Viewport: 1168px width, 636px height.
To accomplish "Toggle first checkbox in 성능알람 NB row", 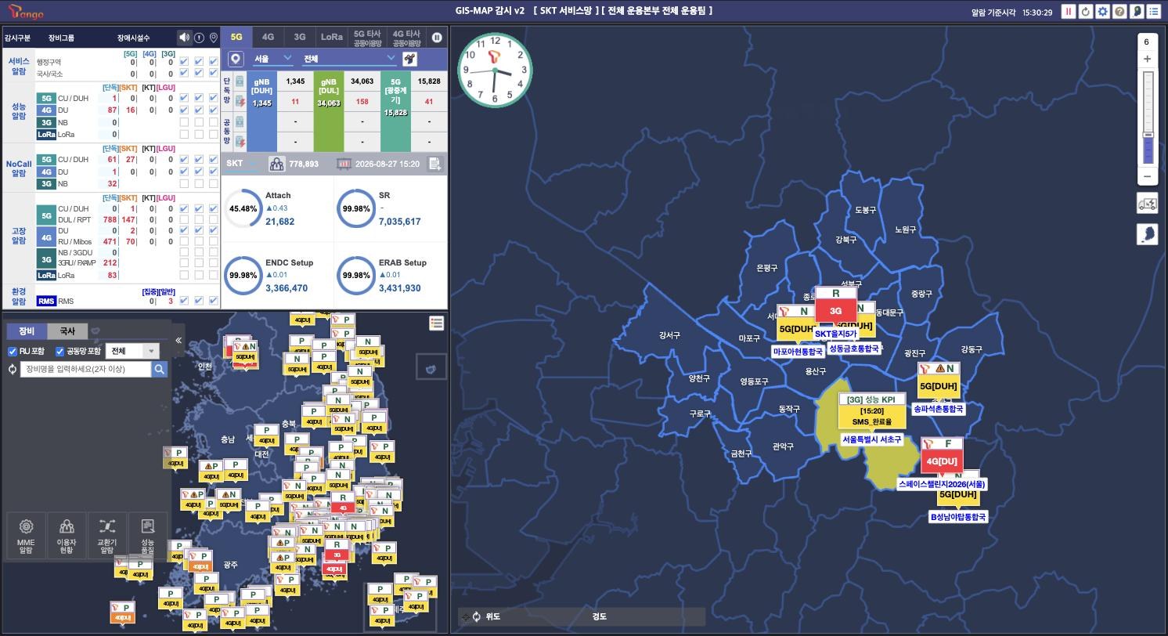I will [x=183, y=122].
